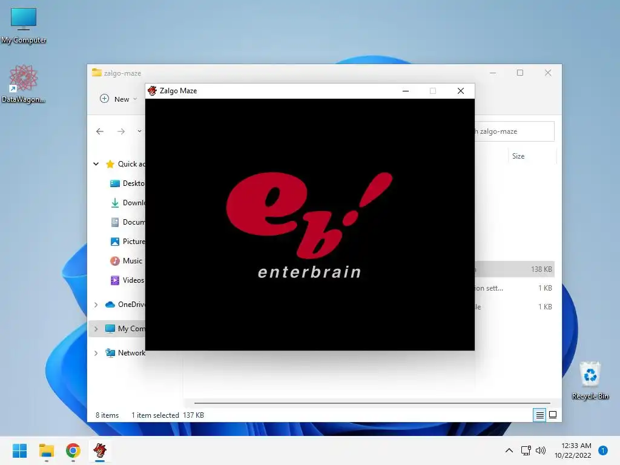The image size is (620, 465).
Task: Open Documents folder in the sidebar
Action: tap(127, 222)
